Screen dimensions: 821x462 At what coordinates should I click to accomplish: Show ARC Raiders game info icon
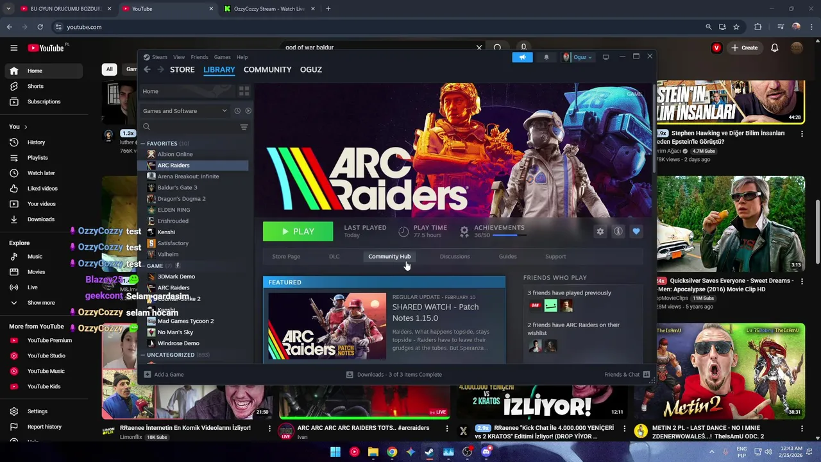pyautogui.click(x=618, y=232)
